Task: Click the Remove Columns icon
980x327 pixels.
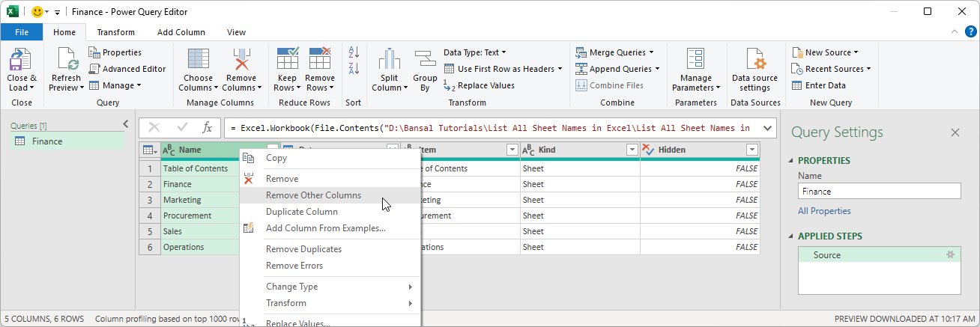Action: (x=241, y=58)
